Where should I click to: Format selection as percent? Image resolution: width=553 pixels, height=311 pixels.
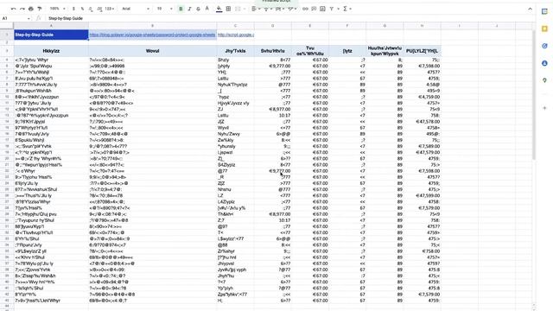click(82, 9)
